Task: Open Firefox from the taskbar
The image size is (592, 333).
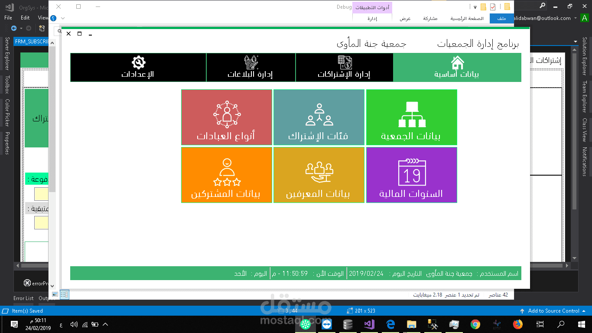Action: click(x=517, y=324)
